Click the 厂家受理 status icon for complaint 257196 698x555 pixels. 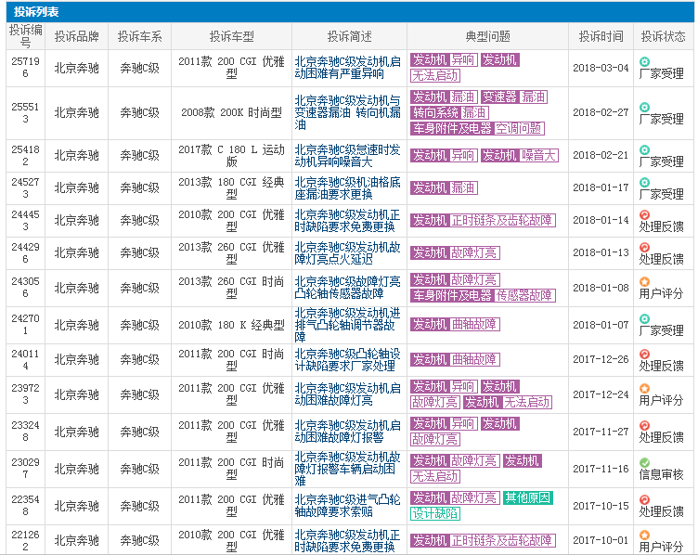tap(644, 60)
